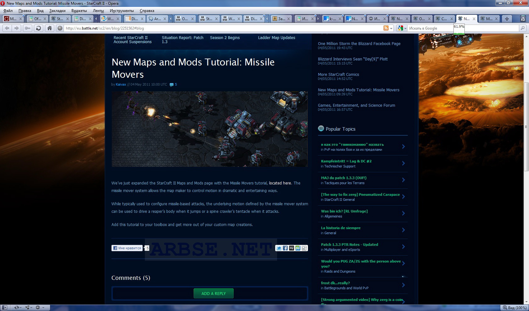Screen dimensions: 529x311
Task: Click the Opera Turbo gauge icon
Action: pyautogui.click(x=38, y=308)
